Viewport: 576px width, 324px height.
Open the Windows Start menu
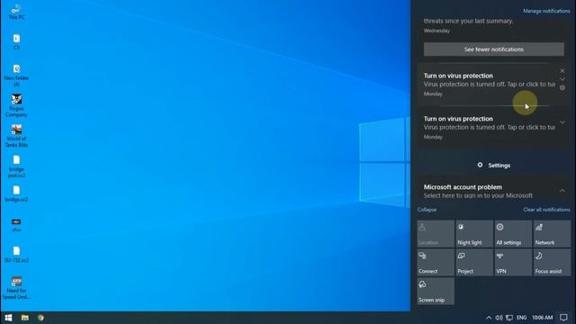pyautogui.click(x=8, y=318)
